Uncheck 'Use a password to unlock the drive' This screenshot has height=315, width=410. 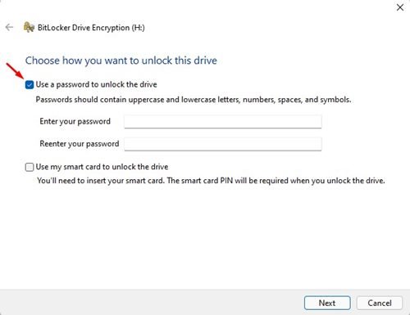(30, 85)
